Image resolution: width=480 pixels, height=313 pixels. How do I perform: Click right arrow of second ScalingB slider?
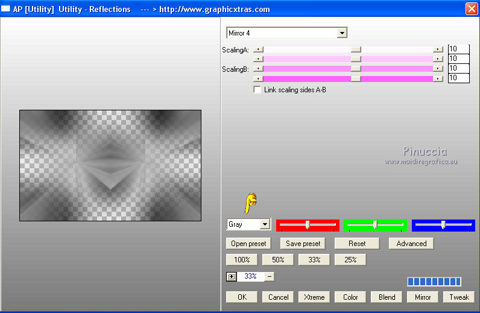[x=438, y=79]
